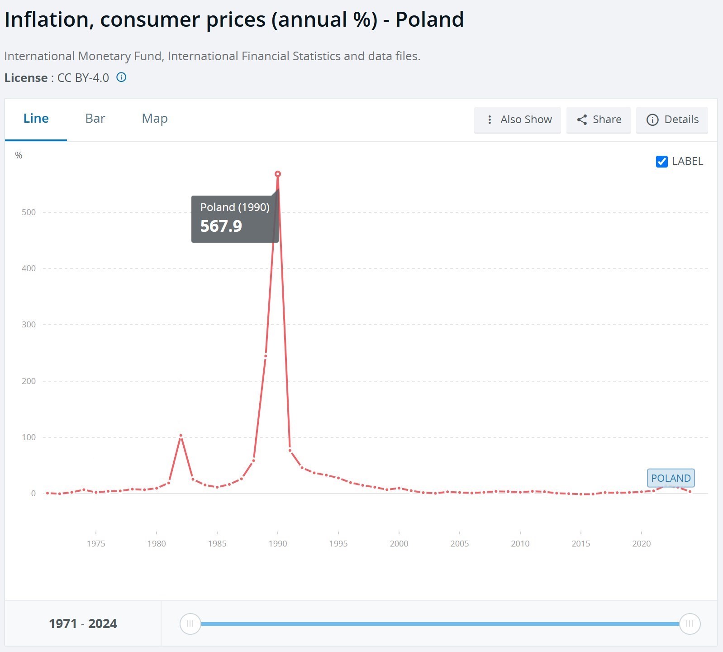
Task: Click the POLAND series label tag
Action: click(x=671, y=478)
